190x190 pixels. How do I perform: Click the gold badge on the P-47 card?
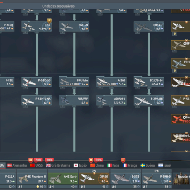click(x=49, y=21)
